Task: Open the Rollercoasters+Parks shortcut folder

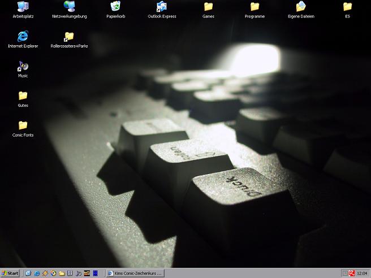Action: [69, 37]
